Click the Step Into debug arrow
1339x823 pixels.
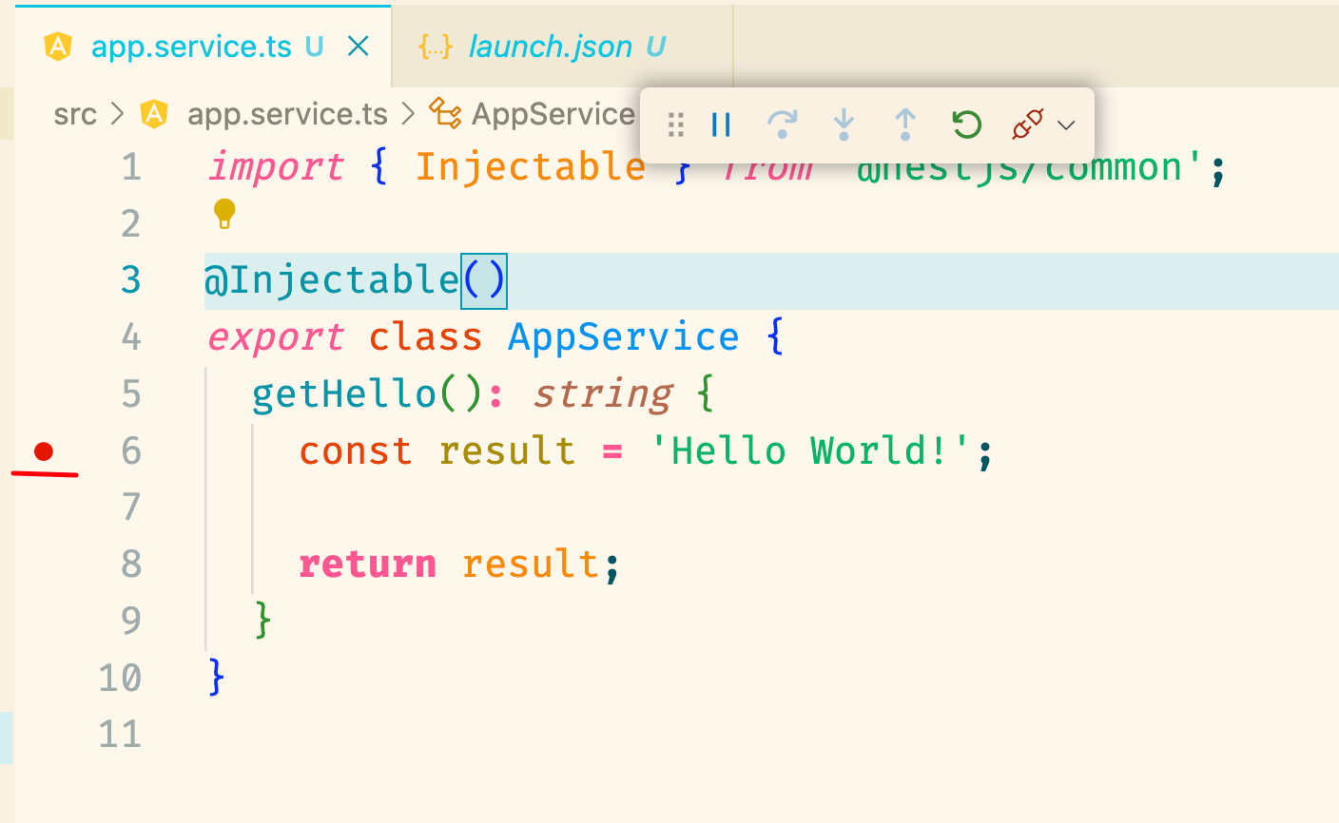(844, 124)
